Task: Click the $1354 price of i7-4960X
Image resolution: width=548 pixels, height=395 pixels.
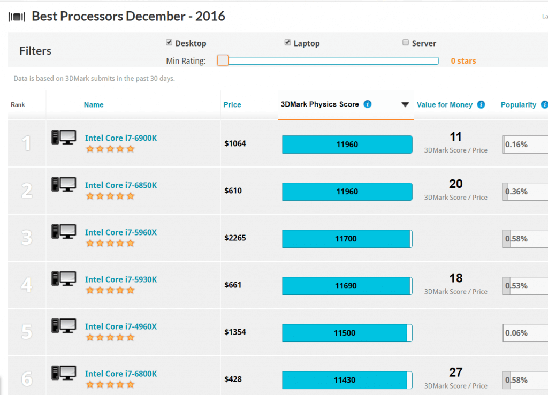Action: (x=235, y=332)
